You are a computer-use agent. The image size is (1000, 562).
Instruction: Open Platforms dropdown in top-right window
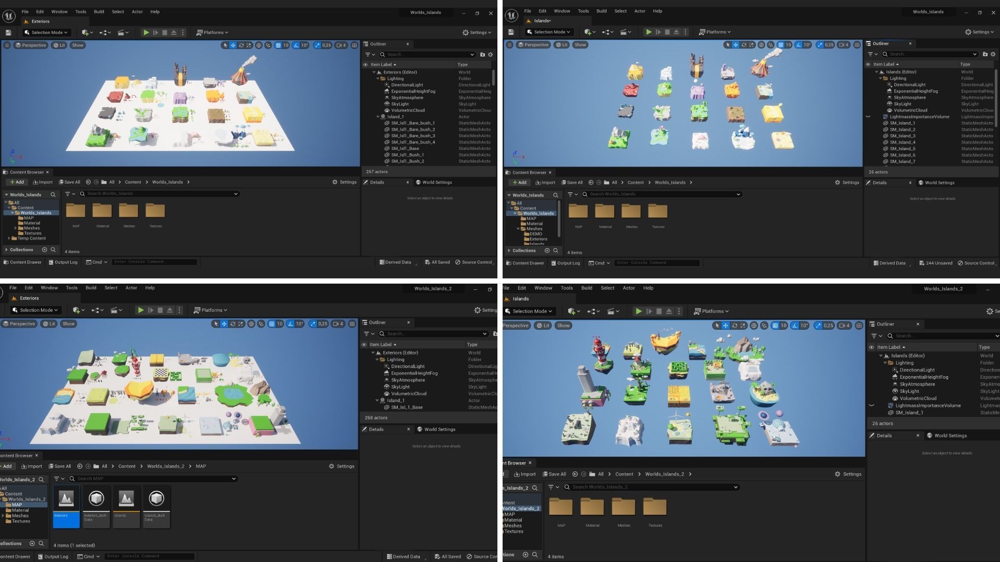715,32
